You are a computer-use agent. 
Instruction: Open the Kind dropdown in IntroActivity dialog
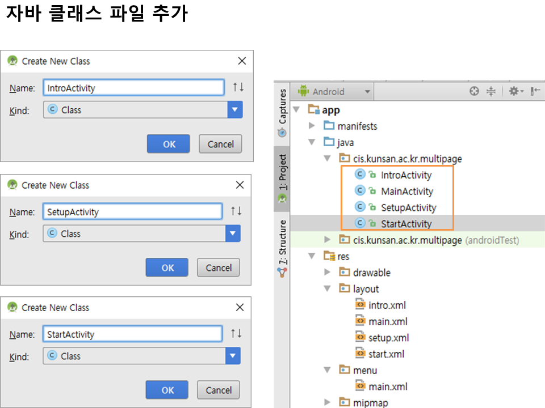(x=235, y=110)
